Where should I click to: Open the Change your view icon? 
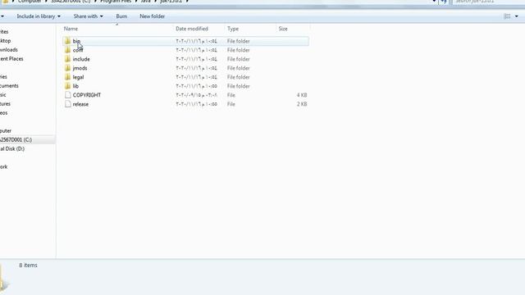(507, 16)
